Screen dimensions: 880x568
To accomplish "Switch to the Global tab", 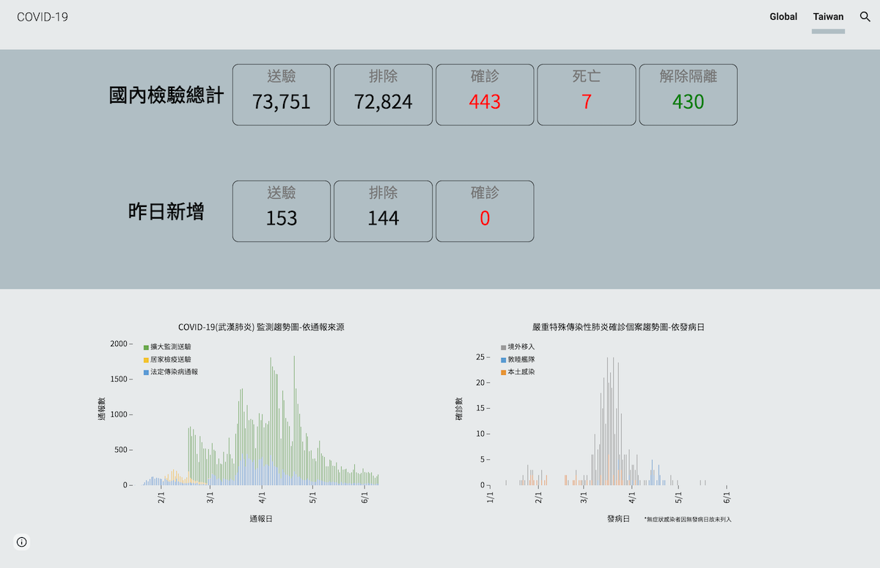I will 783,17.
